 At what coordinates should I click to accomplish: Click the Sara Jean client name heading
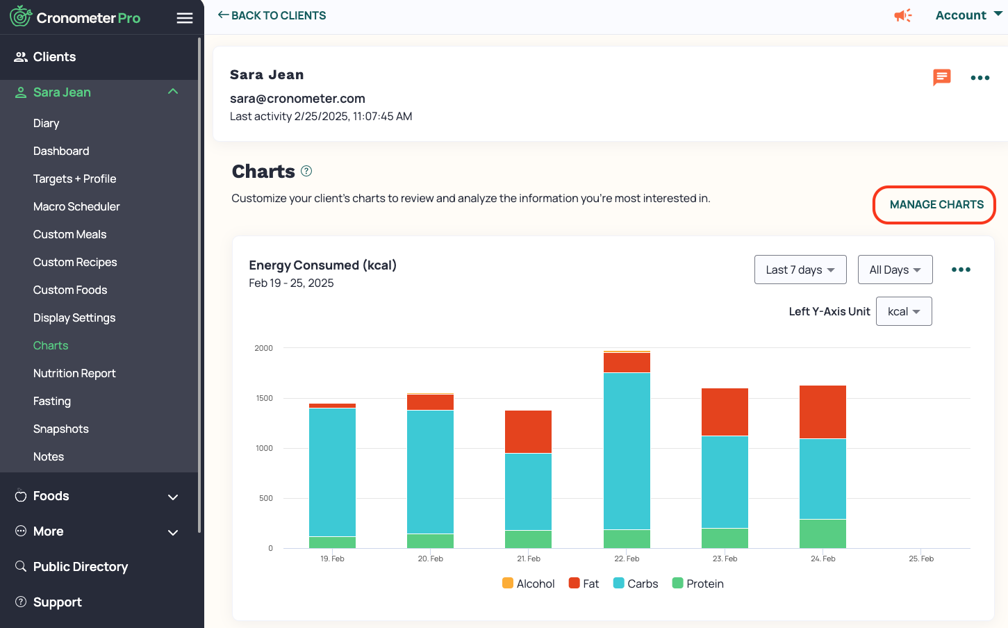point(267,74)
